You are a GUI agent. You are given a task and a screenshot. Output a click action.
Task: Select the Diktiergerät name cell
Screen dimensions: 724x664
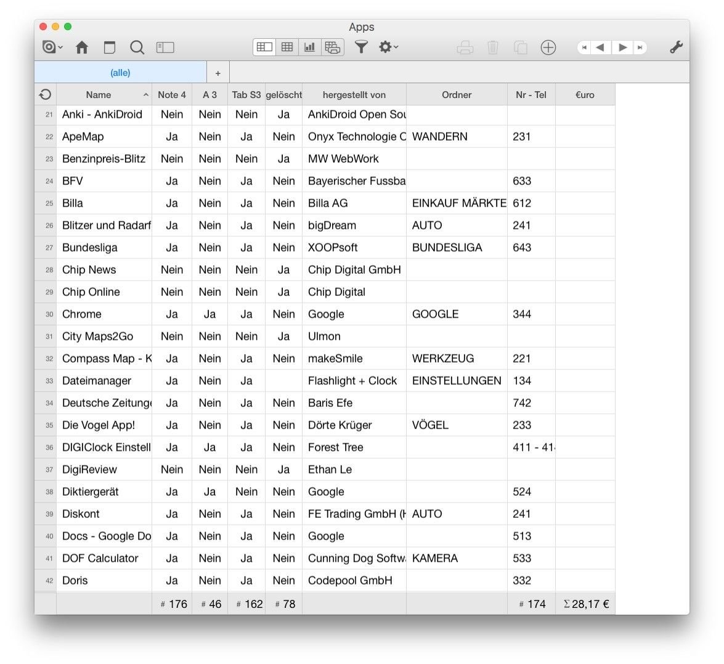(x=104, y=491)
